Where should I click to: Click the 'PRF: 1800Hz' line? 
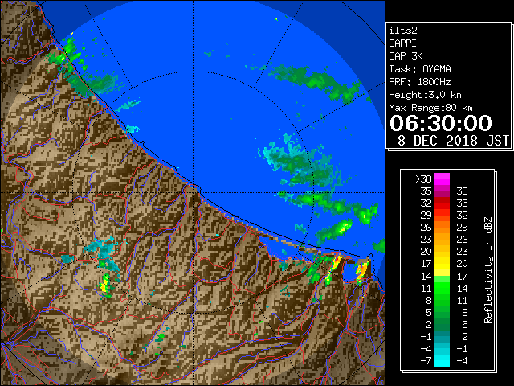(x=420, y=82)
